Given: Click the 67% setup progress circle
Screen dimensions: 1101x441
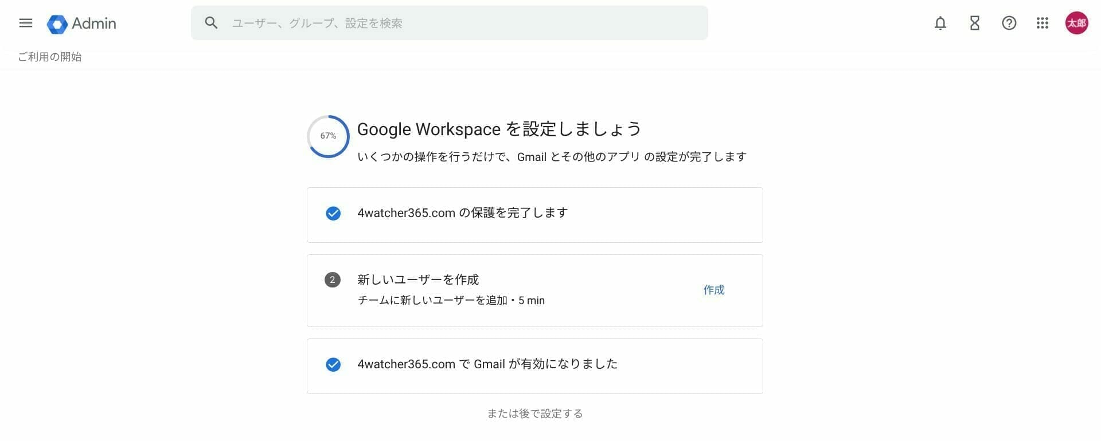Looking at the screenshot, I should 328,136.
